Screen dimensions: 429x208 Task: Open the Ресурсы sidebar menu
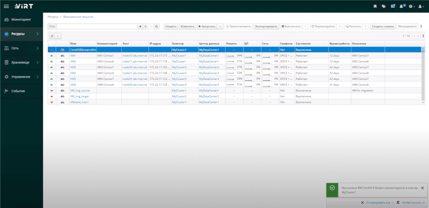(x=21, y=34)
